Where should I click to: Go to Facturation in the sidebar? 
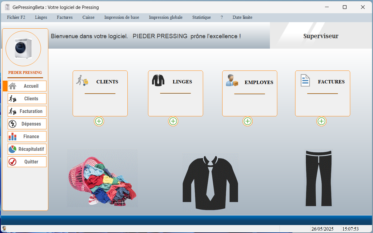27,111
